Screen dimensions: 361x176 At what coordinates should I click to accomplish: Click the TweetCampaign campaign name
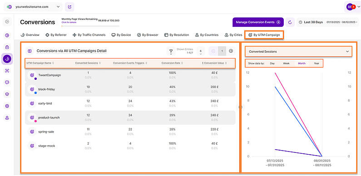click(49, 75)
